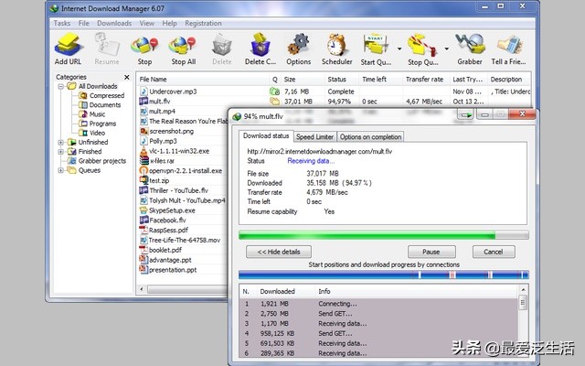Open the Tasks menu

tap(61, 23)
